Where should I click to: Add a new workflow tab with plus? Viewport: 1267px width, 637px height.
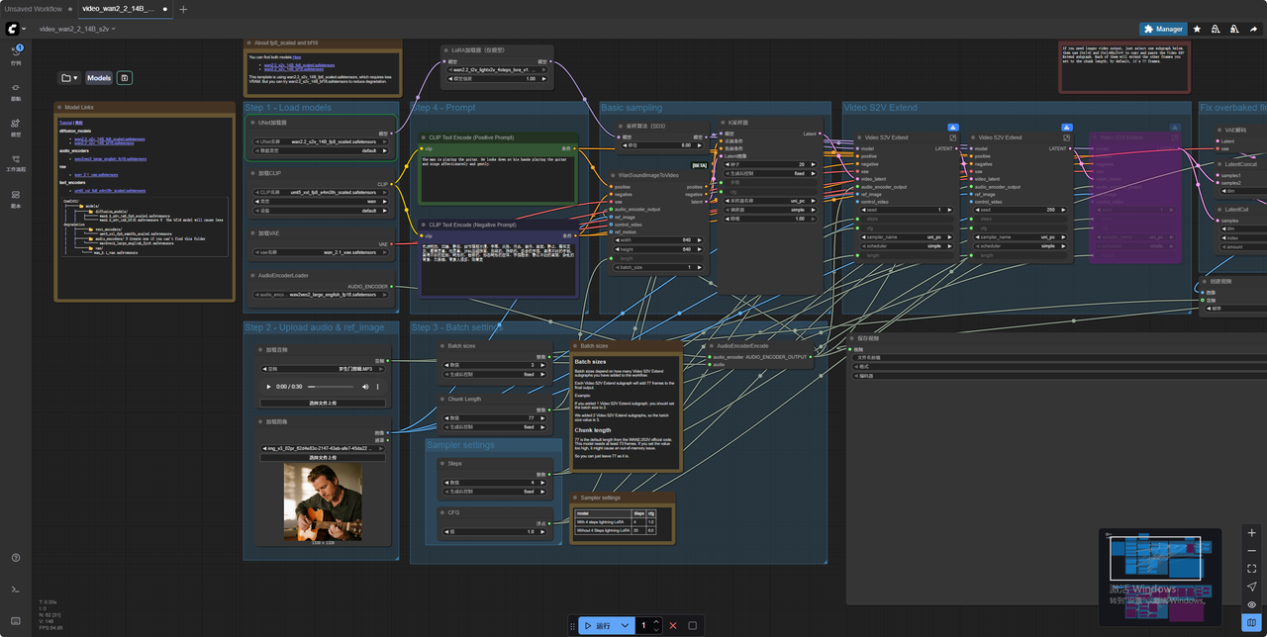coord(183,9)
